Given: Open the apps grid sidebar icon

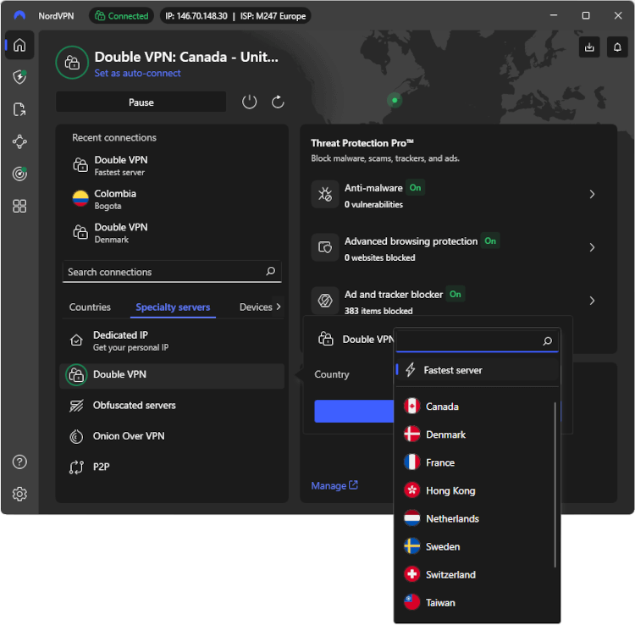Looking at the screenshot, I should pos(19,206).
